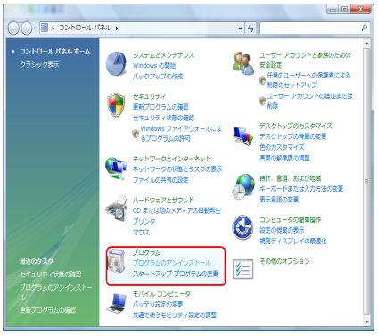Click 色のカスタマイズ link
378x336 pixels.
pyautogui.click(x=282, y=147)
